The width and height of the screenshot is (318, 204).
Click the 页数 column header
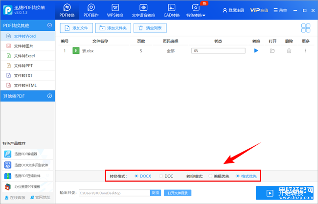pos(141,41)
